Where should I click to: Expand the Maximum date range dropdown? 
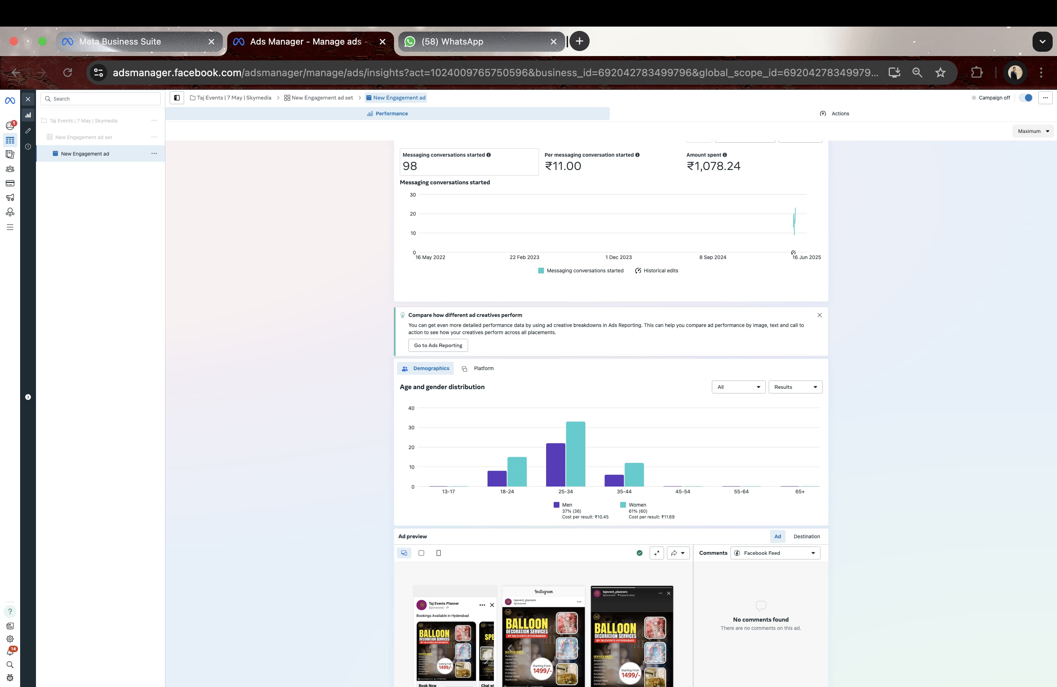1033,132
